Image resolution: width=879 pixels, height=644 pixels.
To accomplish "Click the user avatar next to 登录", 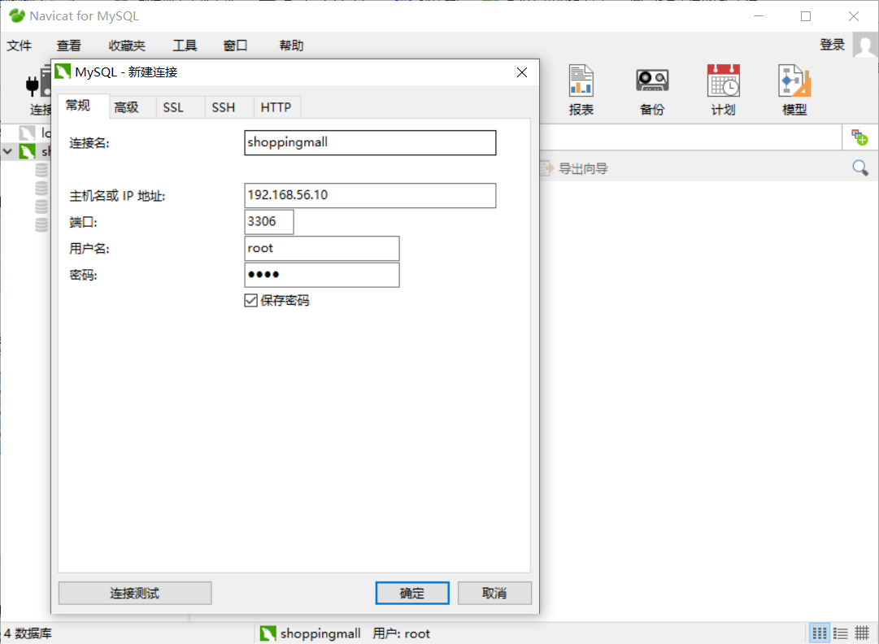I will [865, 44].
